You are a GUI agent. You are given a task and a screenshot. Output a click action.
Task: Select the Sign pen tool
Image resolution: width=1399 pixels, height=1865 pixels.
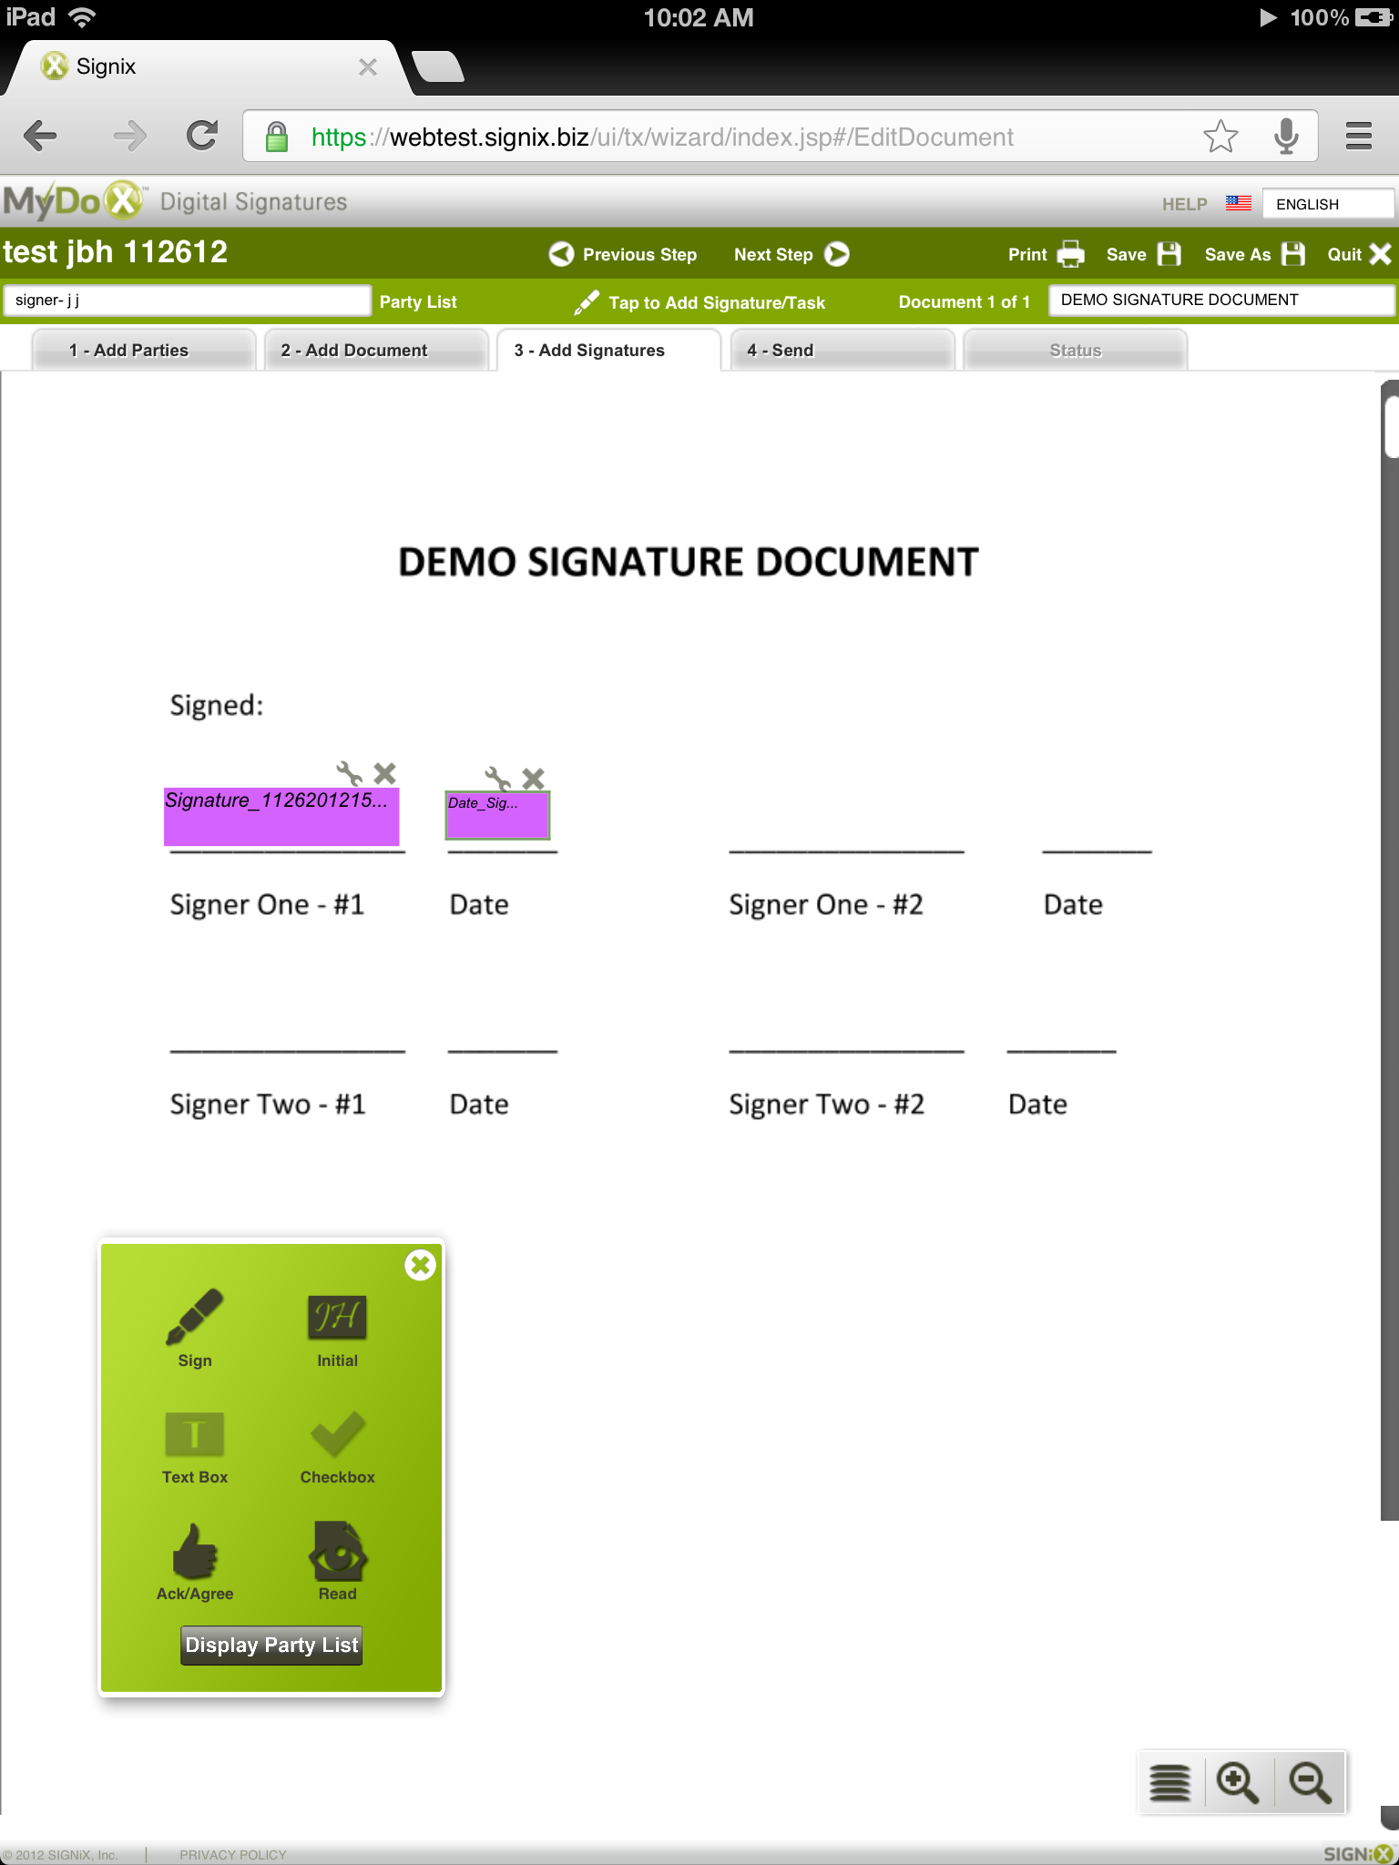[x=195, y=1328]
